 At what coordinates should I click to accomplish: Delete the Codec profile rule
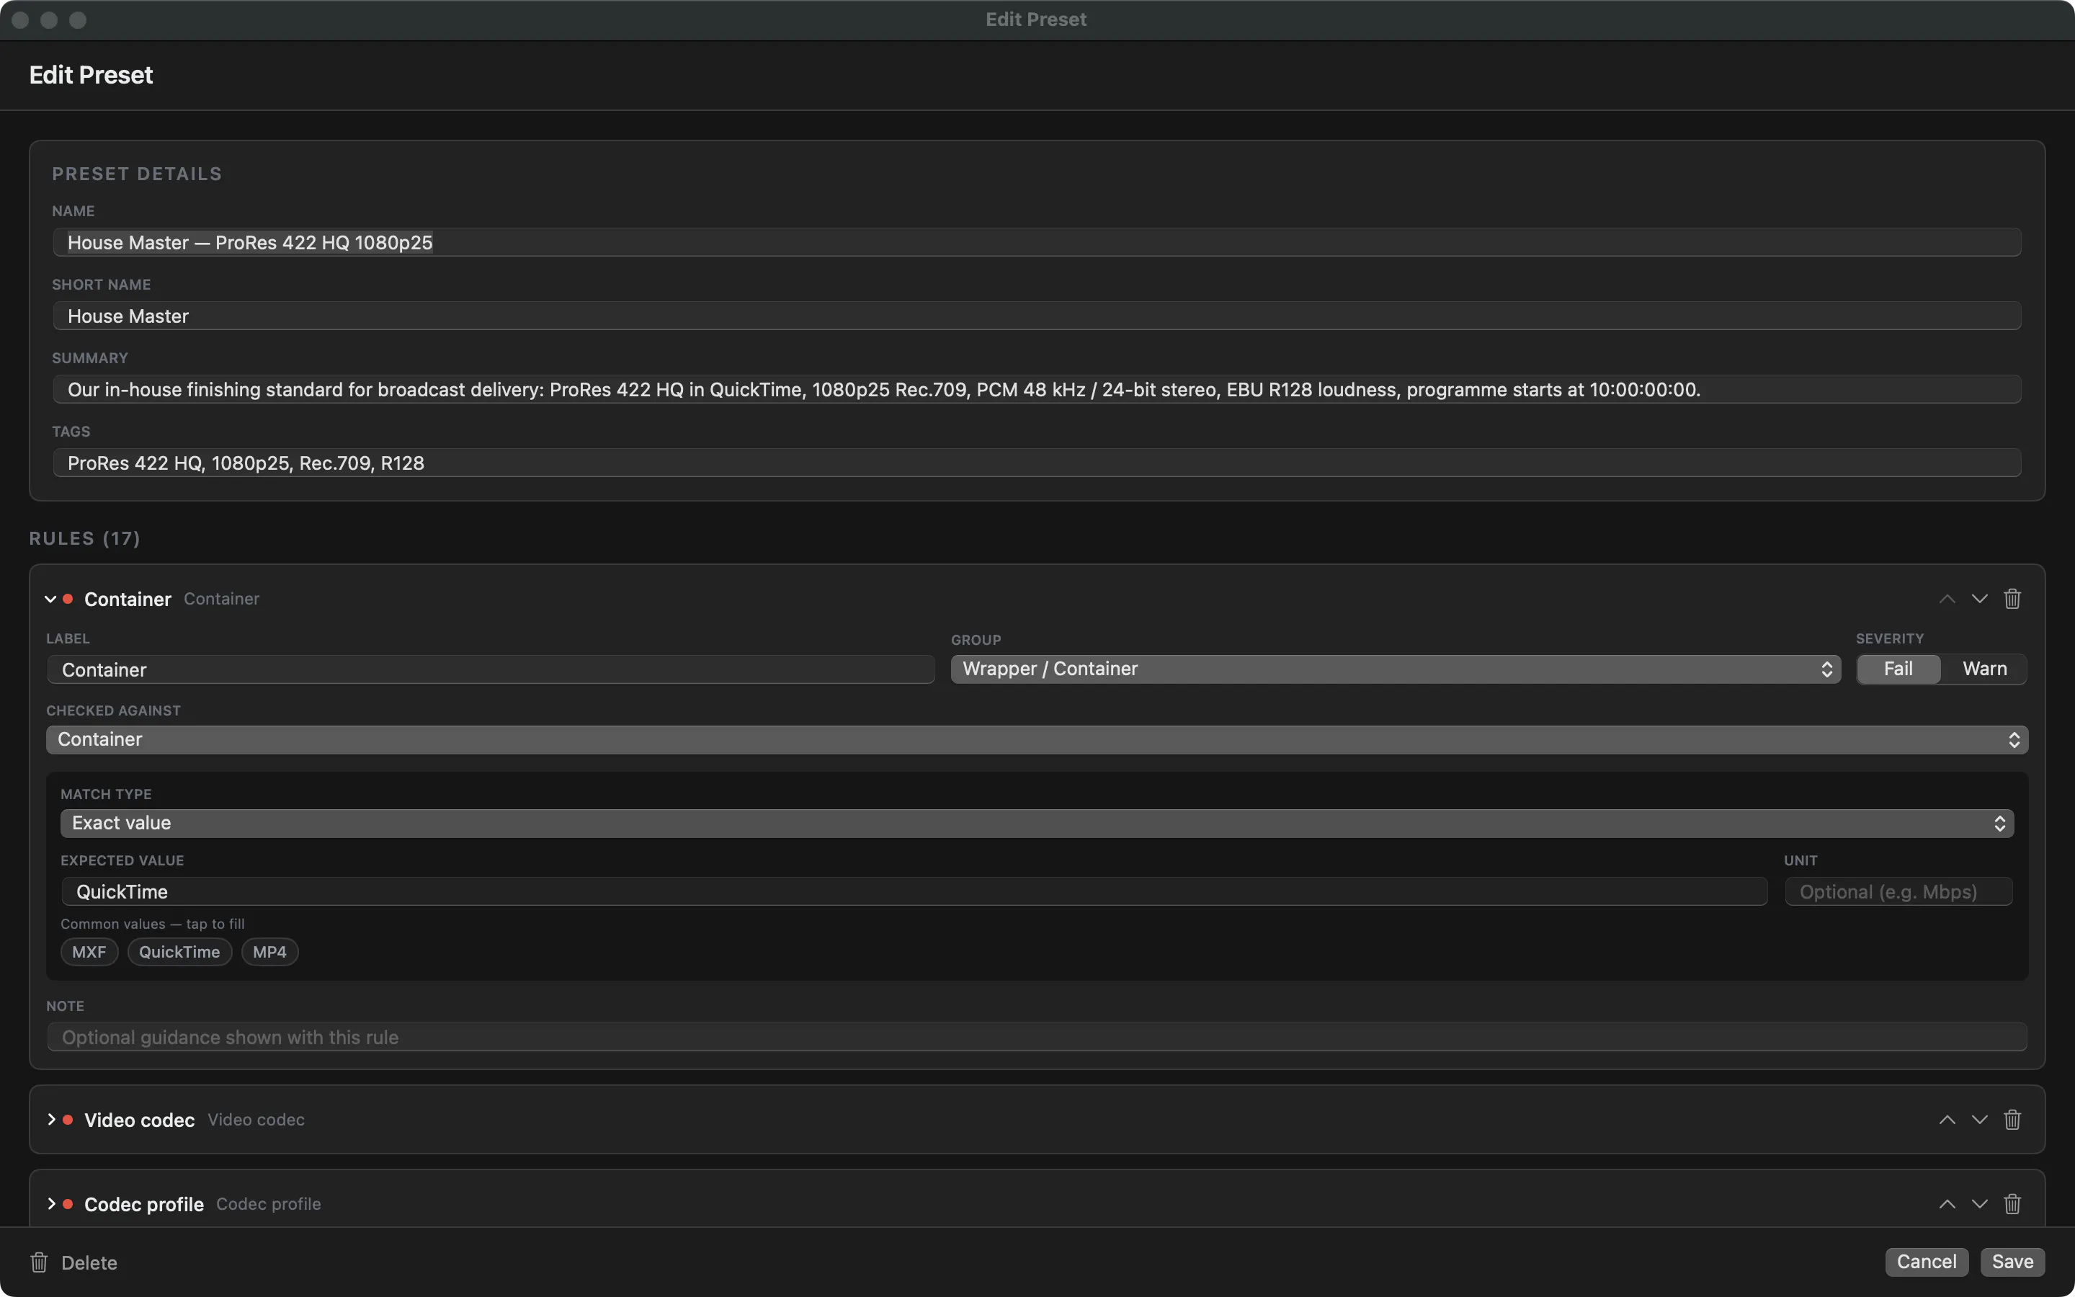point(2012,1203)
